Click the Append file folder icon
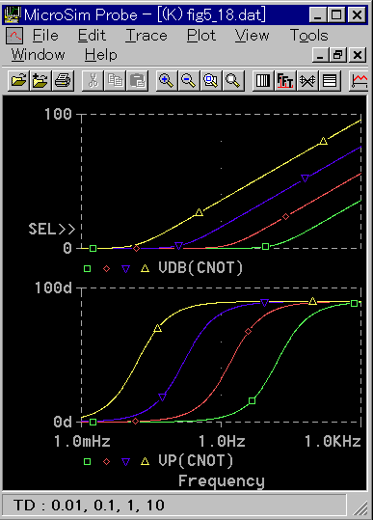The image size is (373, 520). (40, 81)
